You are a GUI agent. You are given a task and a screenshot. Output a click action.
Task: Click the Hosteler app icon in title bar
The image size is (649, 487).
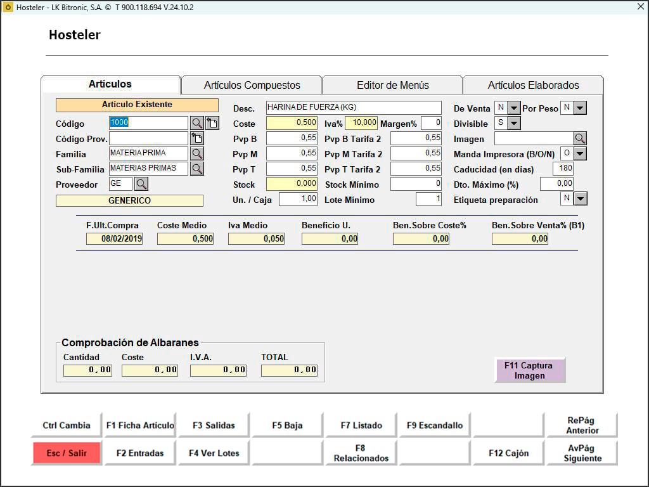click(8, 8)
